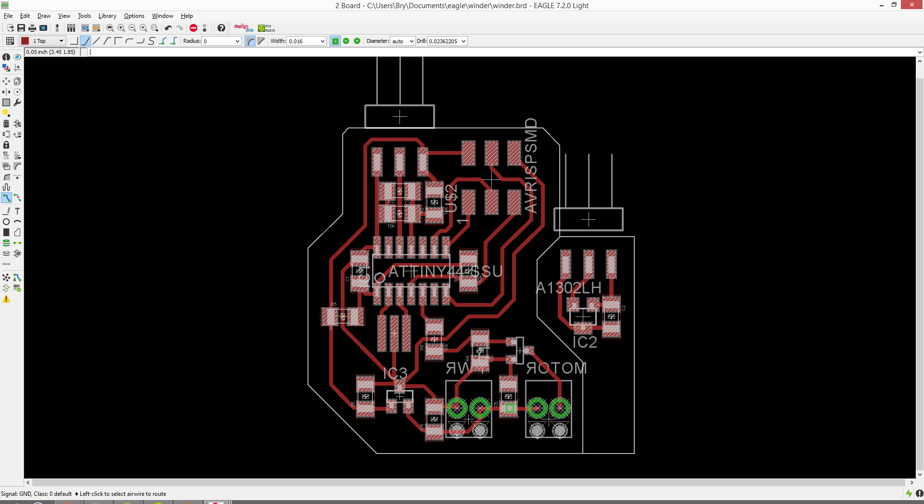Select the Delete trash can tool

point(6,124)
